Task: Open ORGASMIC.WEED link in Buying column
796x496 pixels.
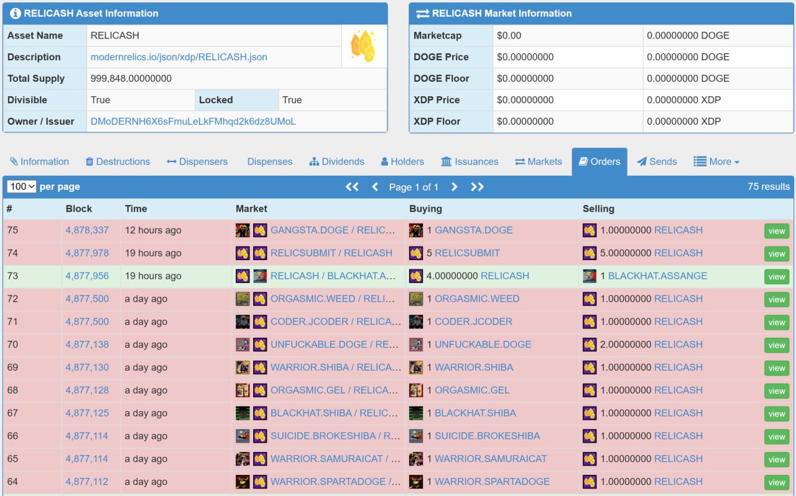Action: click(x=477, y=299)
